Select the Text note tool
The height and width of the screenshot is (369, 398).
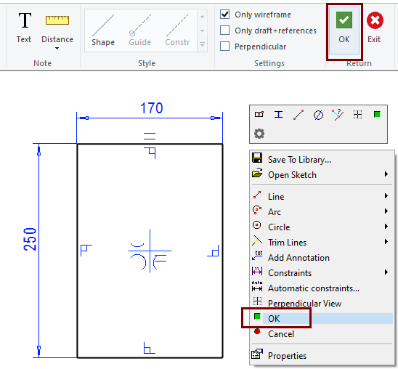25,28
